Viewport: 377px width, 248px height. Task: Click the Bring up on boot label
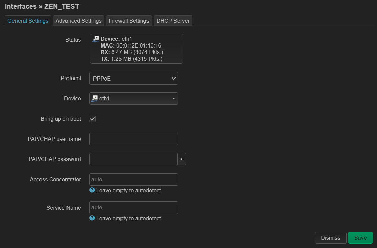click(x=61, y=119)
